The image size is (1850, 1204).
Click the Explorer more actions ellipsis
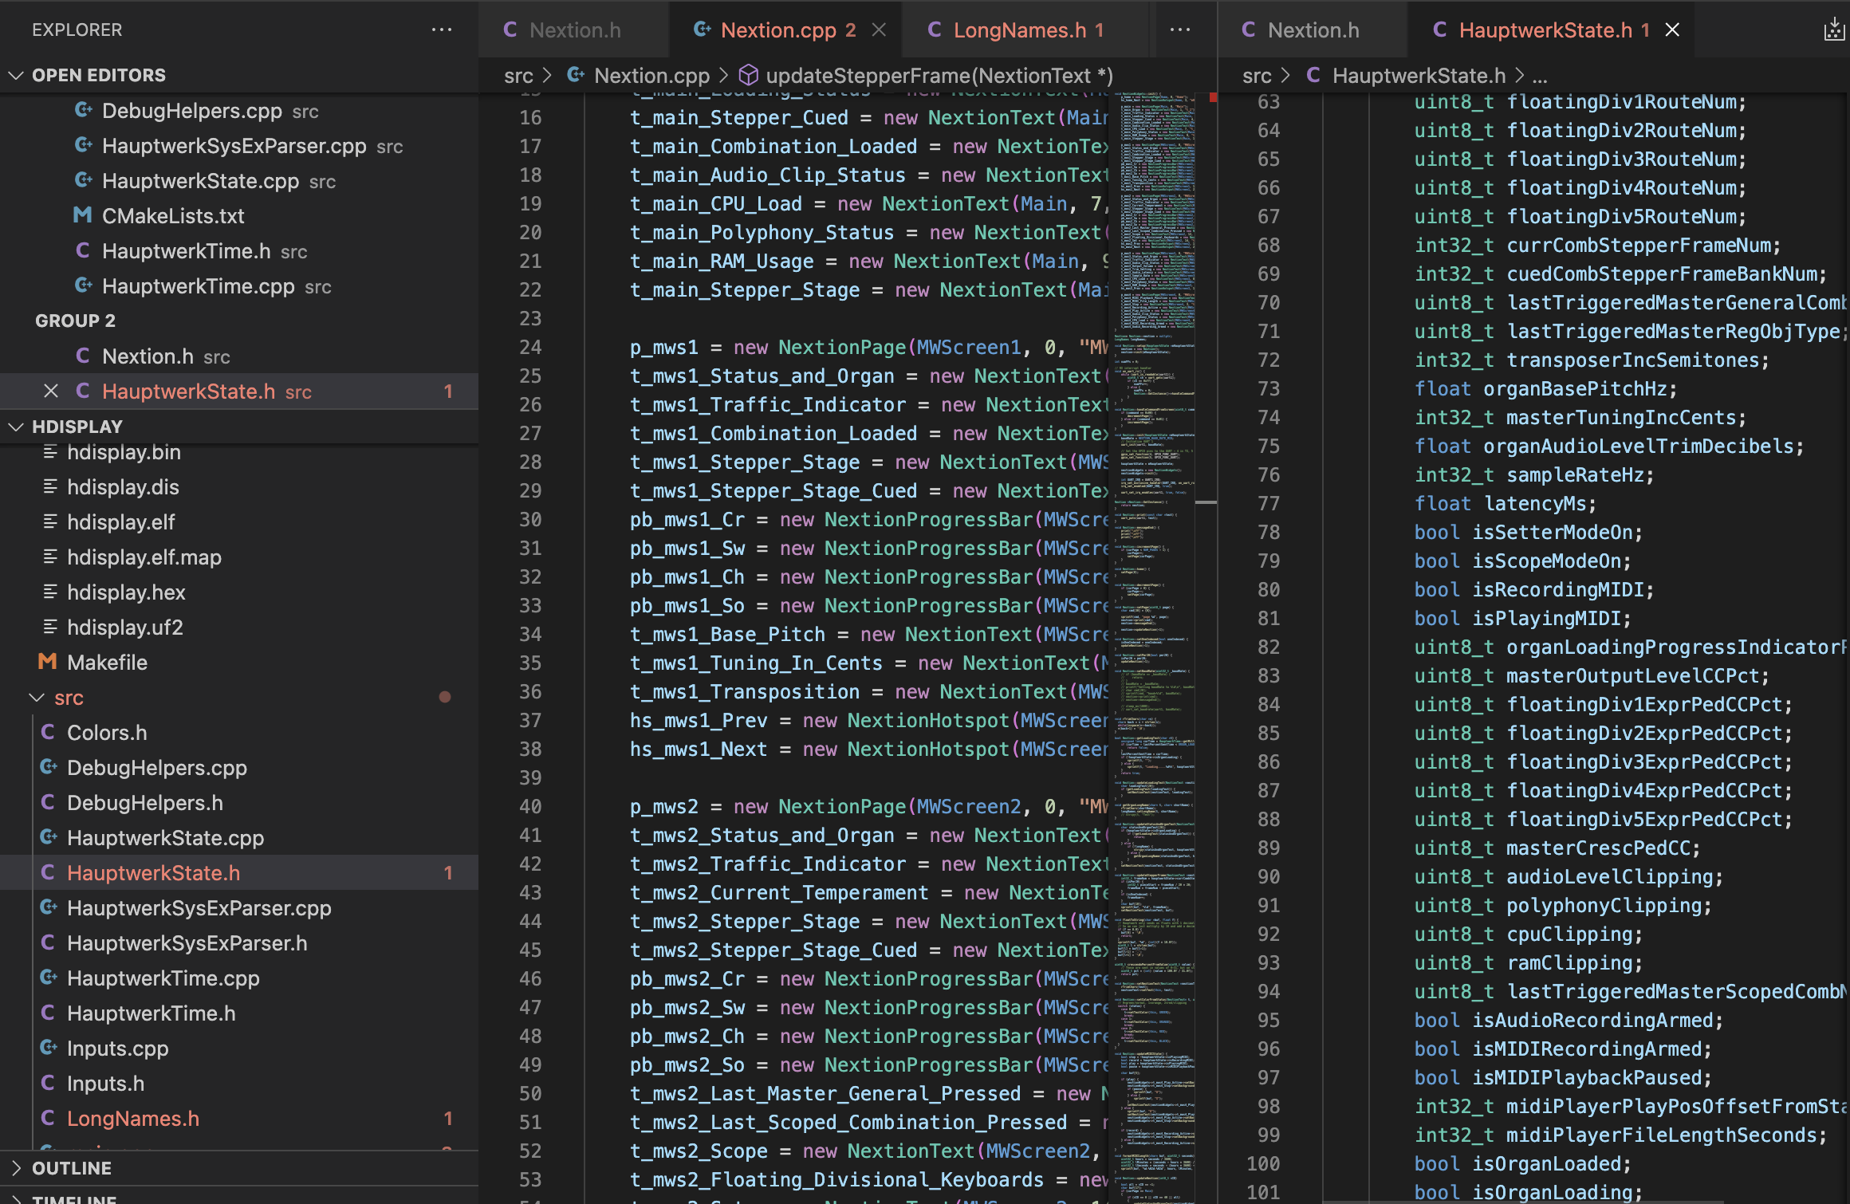point(441,30)
